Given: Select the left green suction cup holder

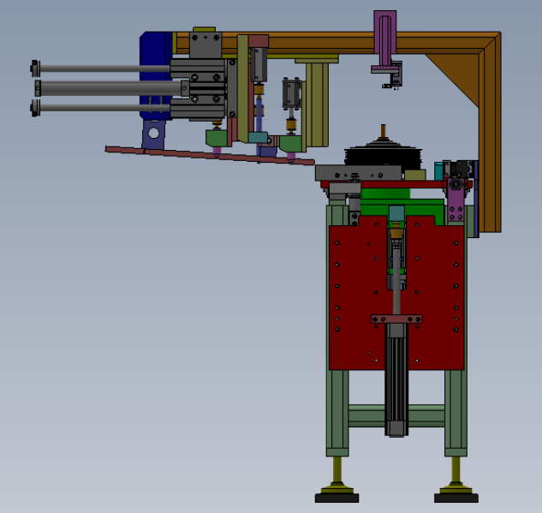Looking at the screenshot, I should [217, 138].
